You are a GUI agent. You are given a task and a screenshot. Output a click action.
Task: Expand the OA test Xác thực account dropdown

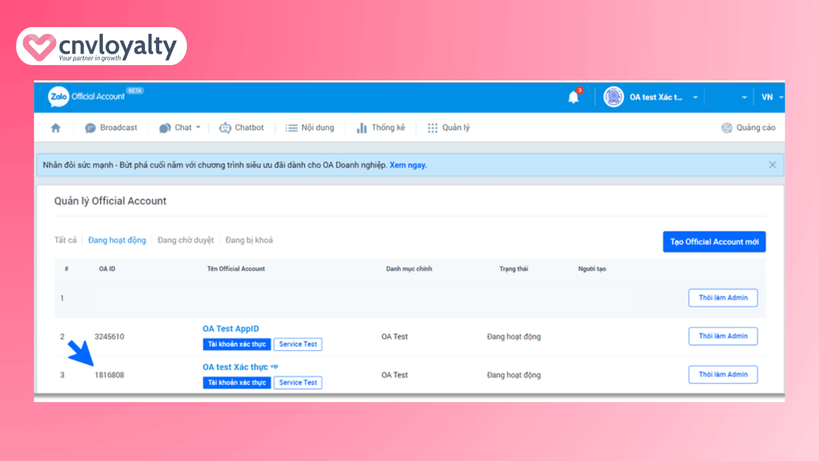[695, 97]
